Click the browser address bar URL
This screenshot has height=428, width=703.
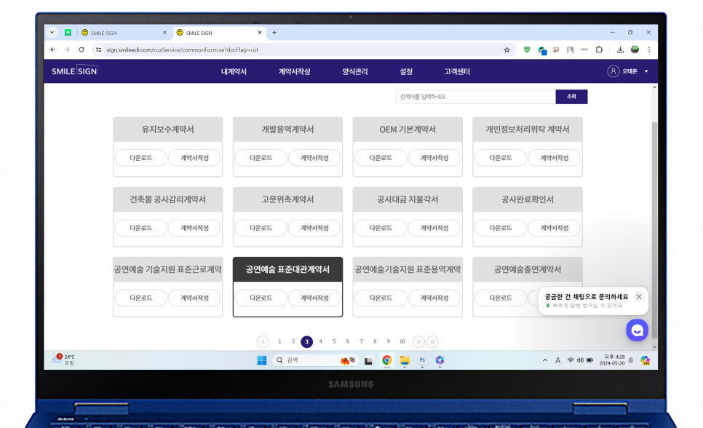[183, 49]
